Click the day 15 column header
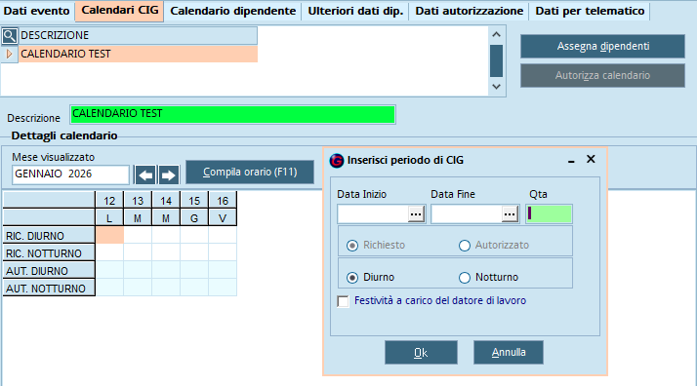Image resolution: width=697 pixels, height=386 pixels. pos(194,201)
